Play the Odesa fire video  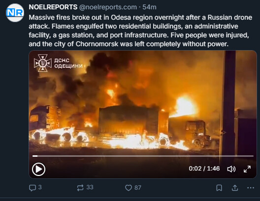38,169
